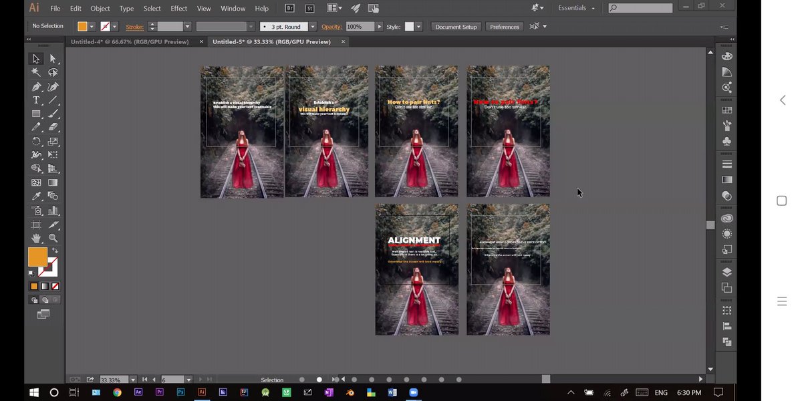Open the Arrange Documents dropdown

[334, 8]
